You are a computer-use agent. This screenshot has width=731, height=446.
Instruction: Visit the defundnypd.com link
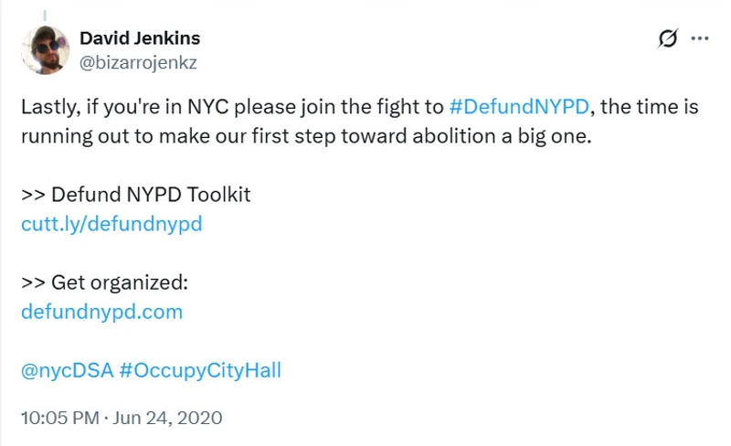[x=101, y=312]
